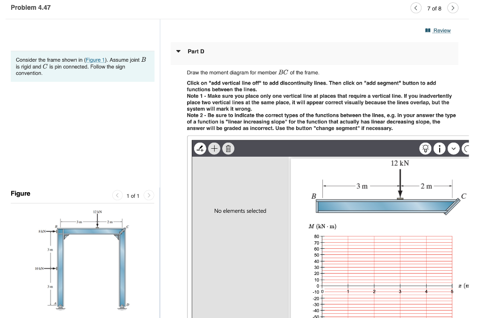Click the delete trash can icon
Screen dimensions: 479x318
(228, 148)
